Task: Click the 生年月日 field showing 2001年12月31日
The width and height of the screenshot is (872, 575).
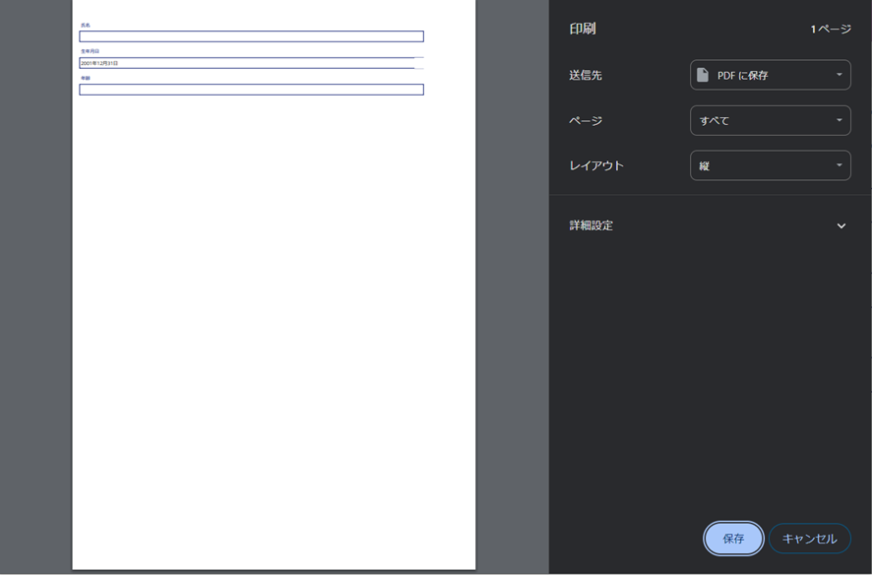Action: point(251,63)
